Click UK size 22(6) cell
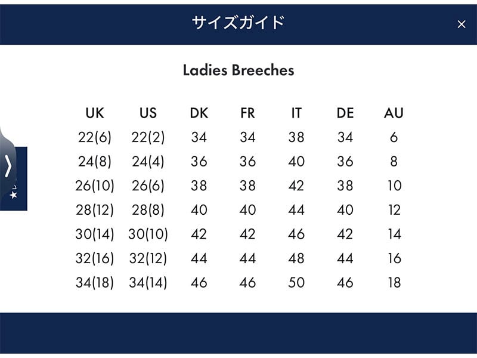The image size is (477, 358). click(95, 137)
